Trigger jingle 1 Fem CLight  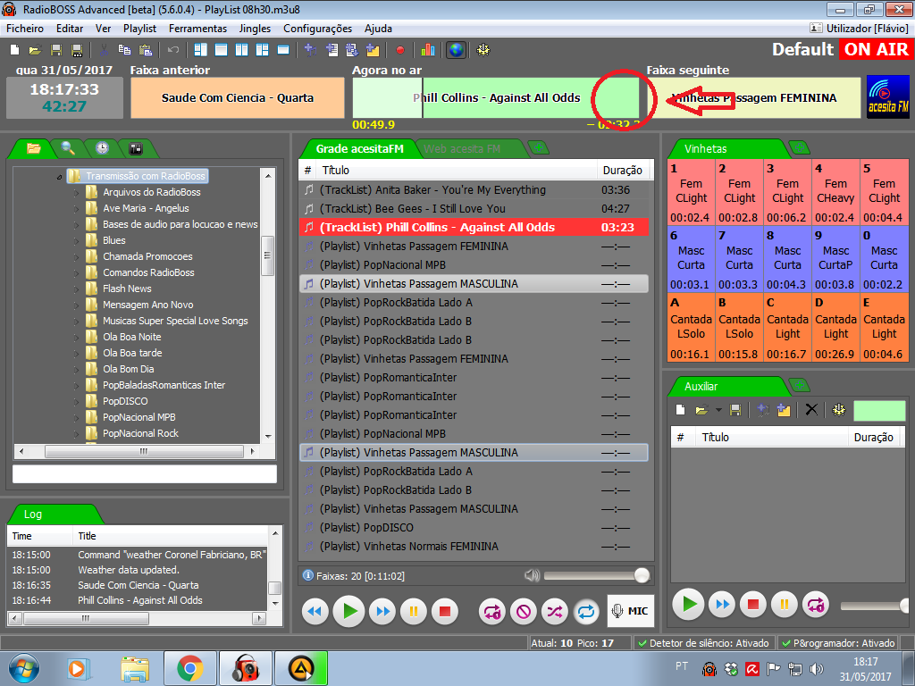pos(691,193)
